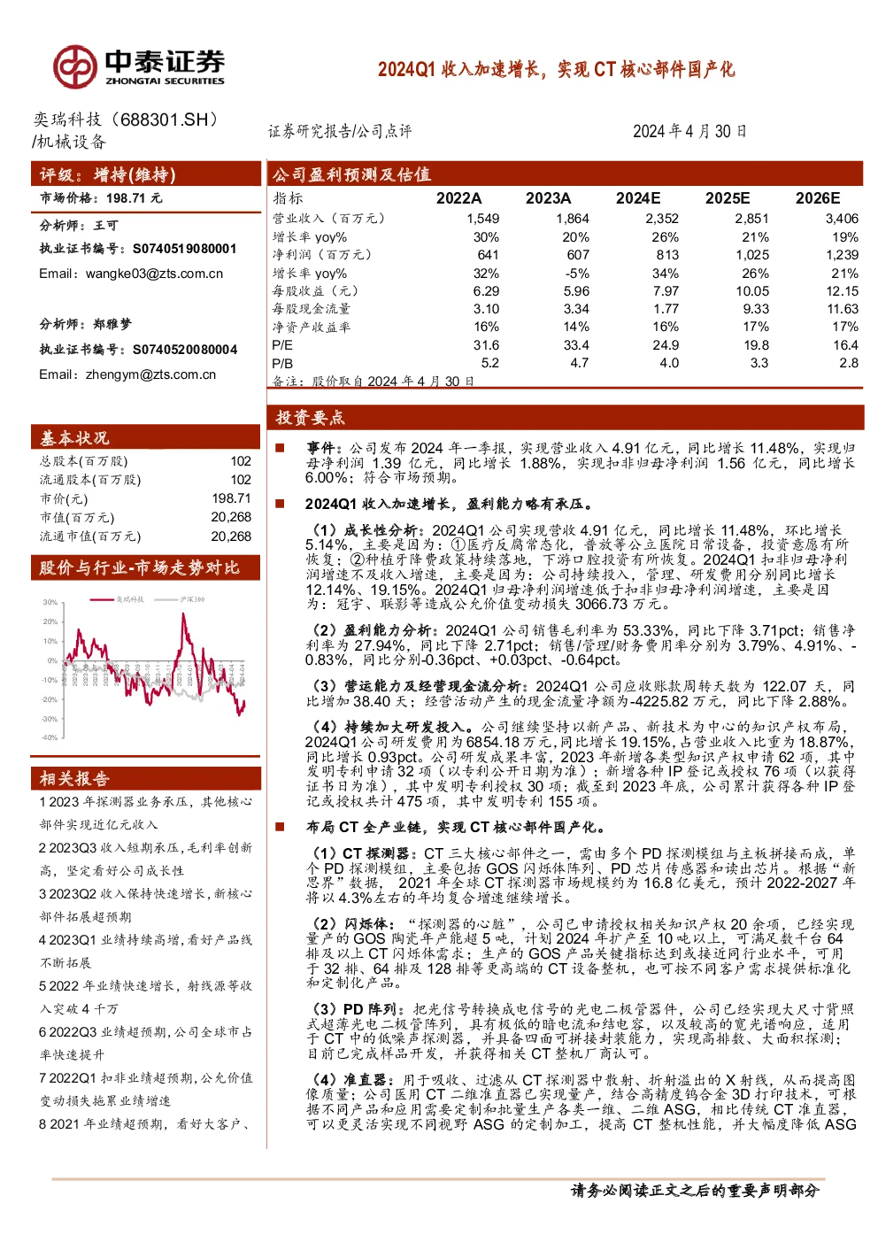Open email wangke03@zts.com.cn
The width and height of the screenshot is (878, 1242).
(154, 274)
